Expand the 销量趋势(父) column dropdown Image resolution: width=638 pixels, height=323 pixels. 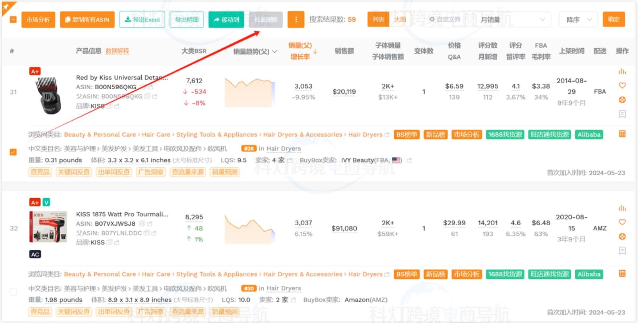(x=275, y=51)
